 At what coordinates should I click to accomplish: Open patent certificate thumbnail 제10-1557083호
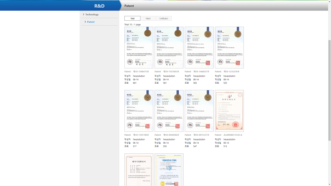coord(169,48)
